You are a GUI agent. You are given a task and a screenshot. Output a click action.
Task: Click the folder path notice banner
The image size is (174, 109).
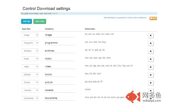coord(89,13)
